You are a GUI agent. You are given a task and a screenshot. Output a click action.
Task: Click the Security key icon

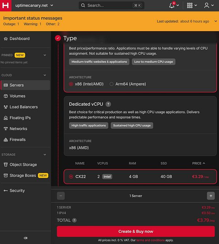pyautogui.click(x=5, y=191)
